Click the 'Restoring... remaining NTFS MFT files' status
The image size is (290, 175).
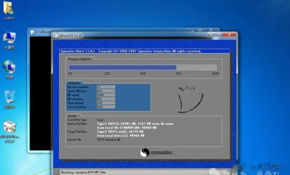83,173
